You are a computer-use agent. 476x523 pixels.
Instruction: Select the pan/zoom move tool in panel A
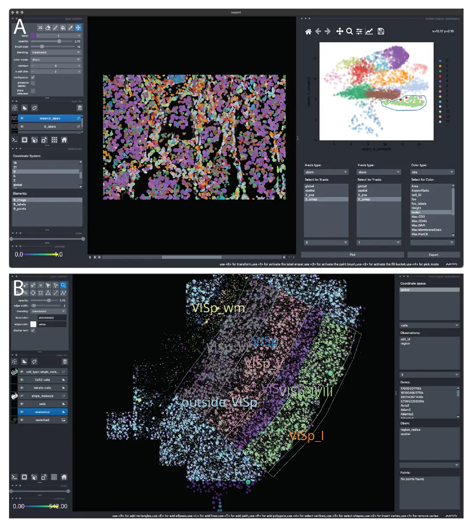point(78,28)
